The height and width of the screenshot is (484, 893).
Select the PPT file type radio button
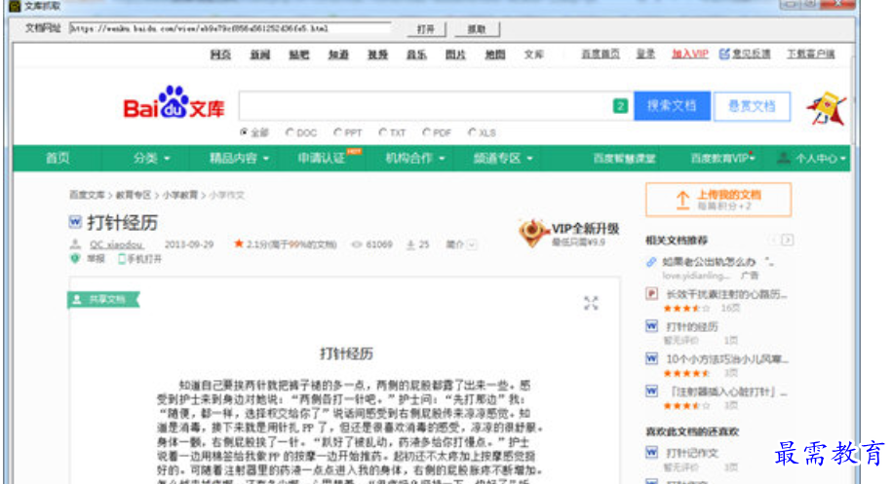tap(337, 132)
